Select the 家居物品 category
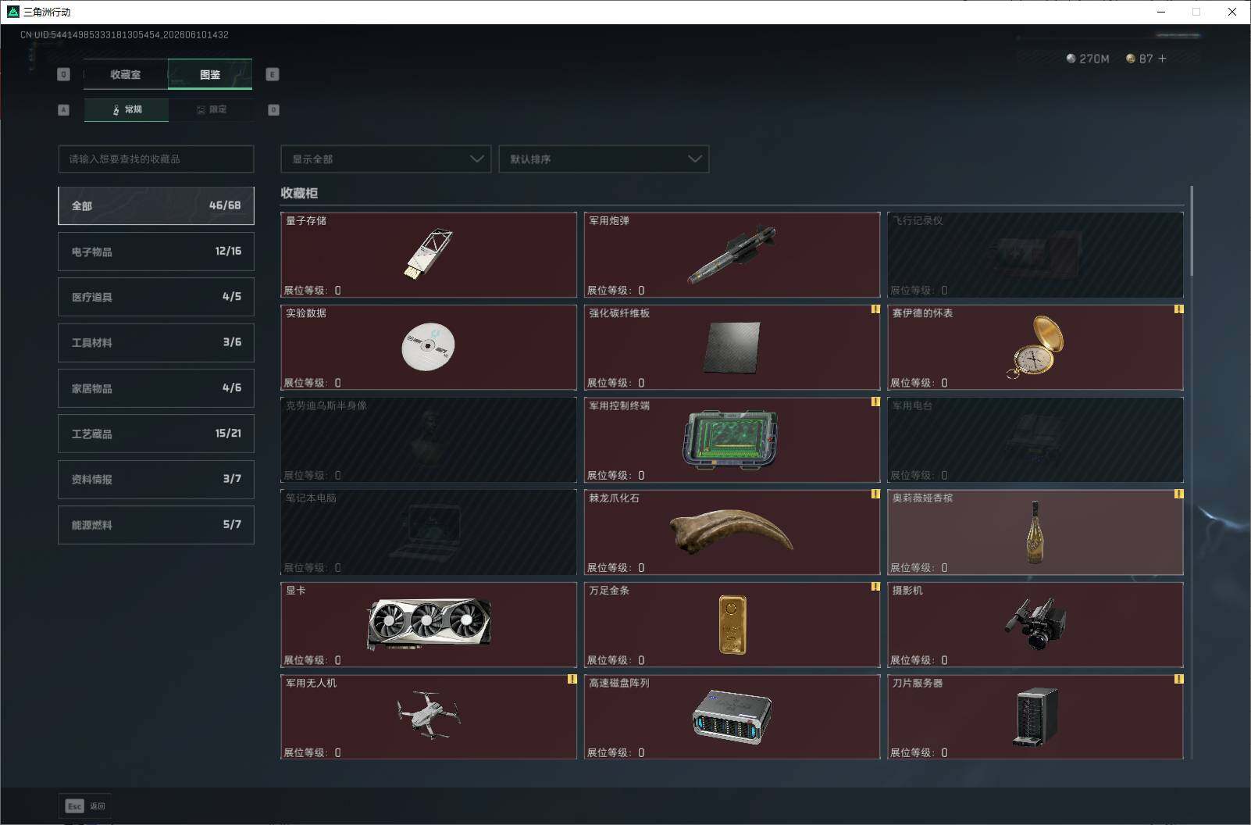 tap(156, 388)
